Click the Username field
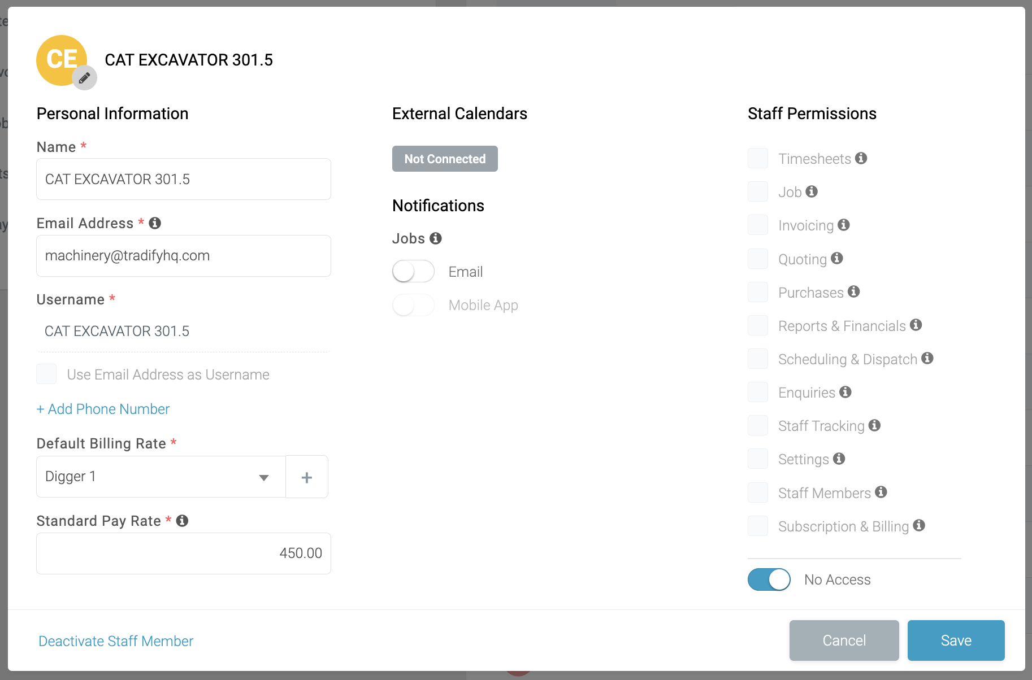 (x=184, y=332)
